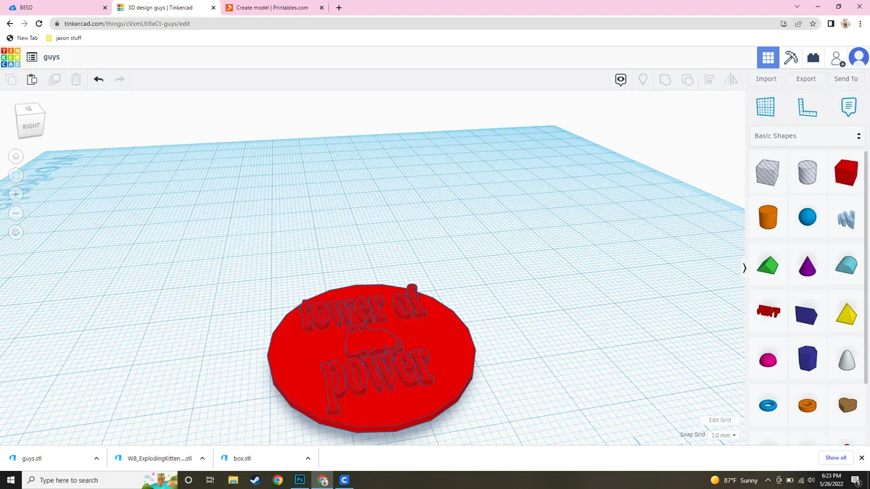Click the Send To button
This screenshot has width=870, height=489.
pos(846,79)
